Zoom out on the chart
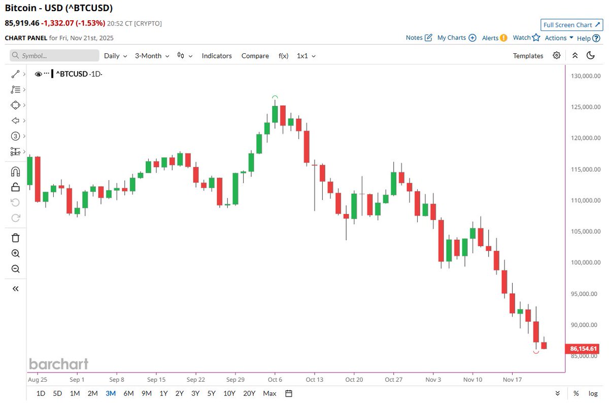This screenshot has width=609, height=403. click(x=15, y=269)
